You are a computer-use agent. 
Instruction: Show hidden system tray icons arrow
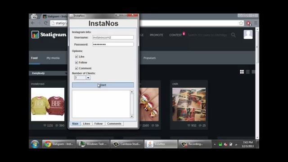pyautogui.click(x=215, y=145)
